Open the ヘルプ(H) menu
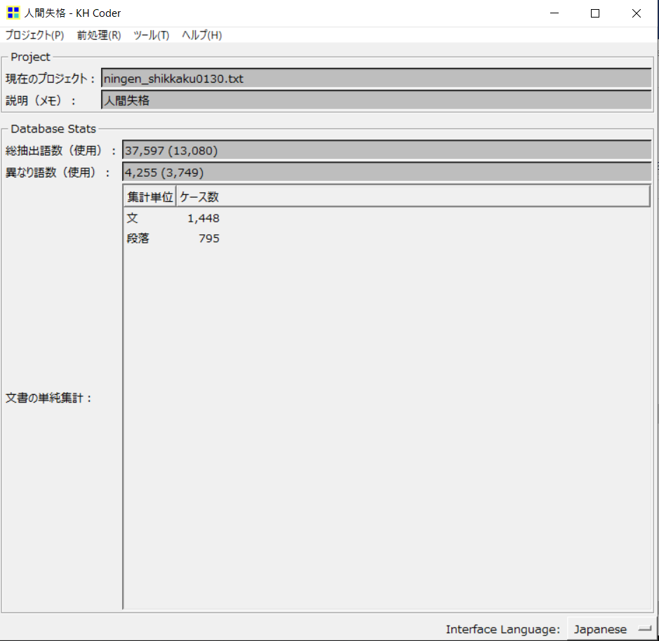Image resolution: width=659 pixels, height=641 pixels. 201,35
